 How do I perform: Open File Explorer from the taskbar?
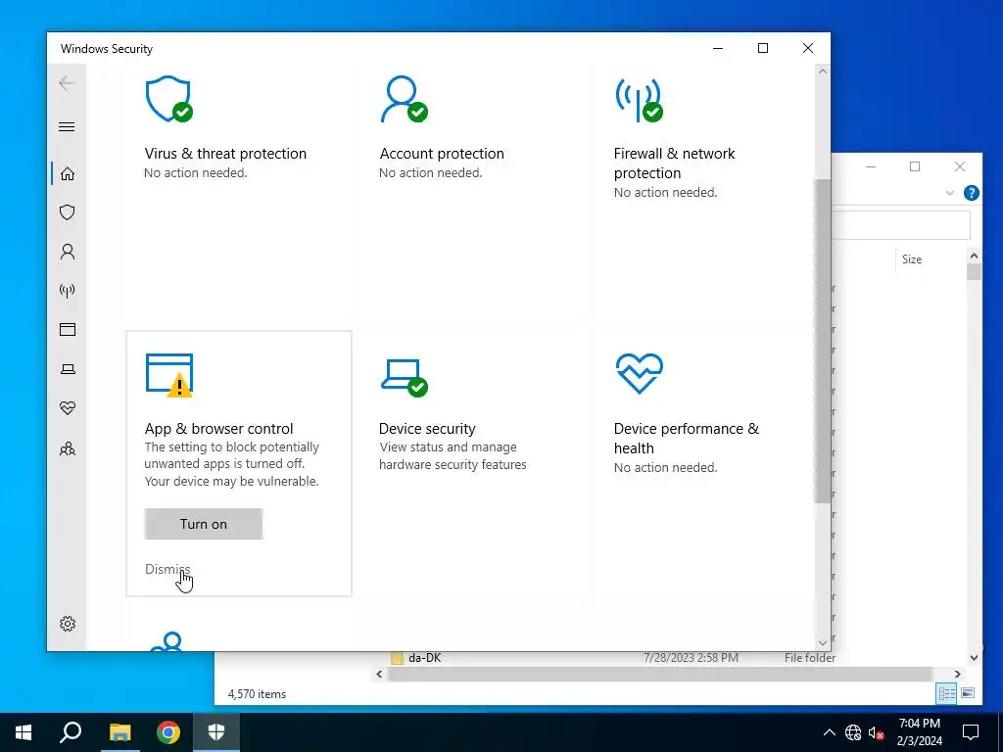tap(119, 732)
